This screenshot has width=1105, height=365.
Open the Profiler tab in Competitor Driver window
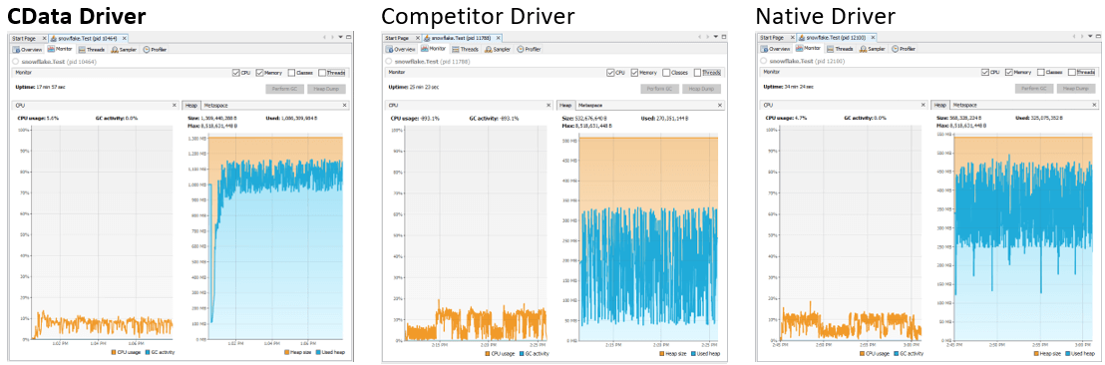(530, 49)
